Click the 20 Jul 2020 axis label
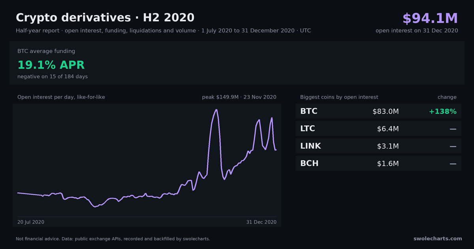Image resolution: width=474 pixels, height=249 pixels. (31, 222)
